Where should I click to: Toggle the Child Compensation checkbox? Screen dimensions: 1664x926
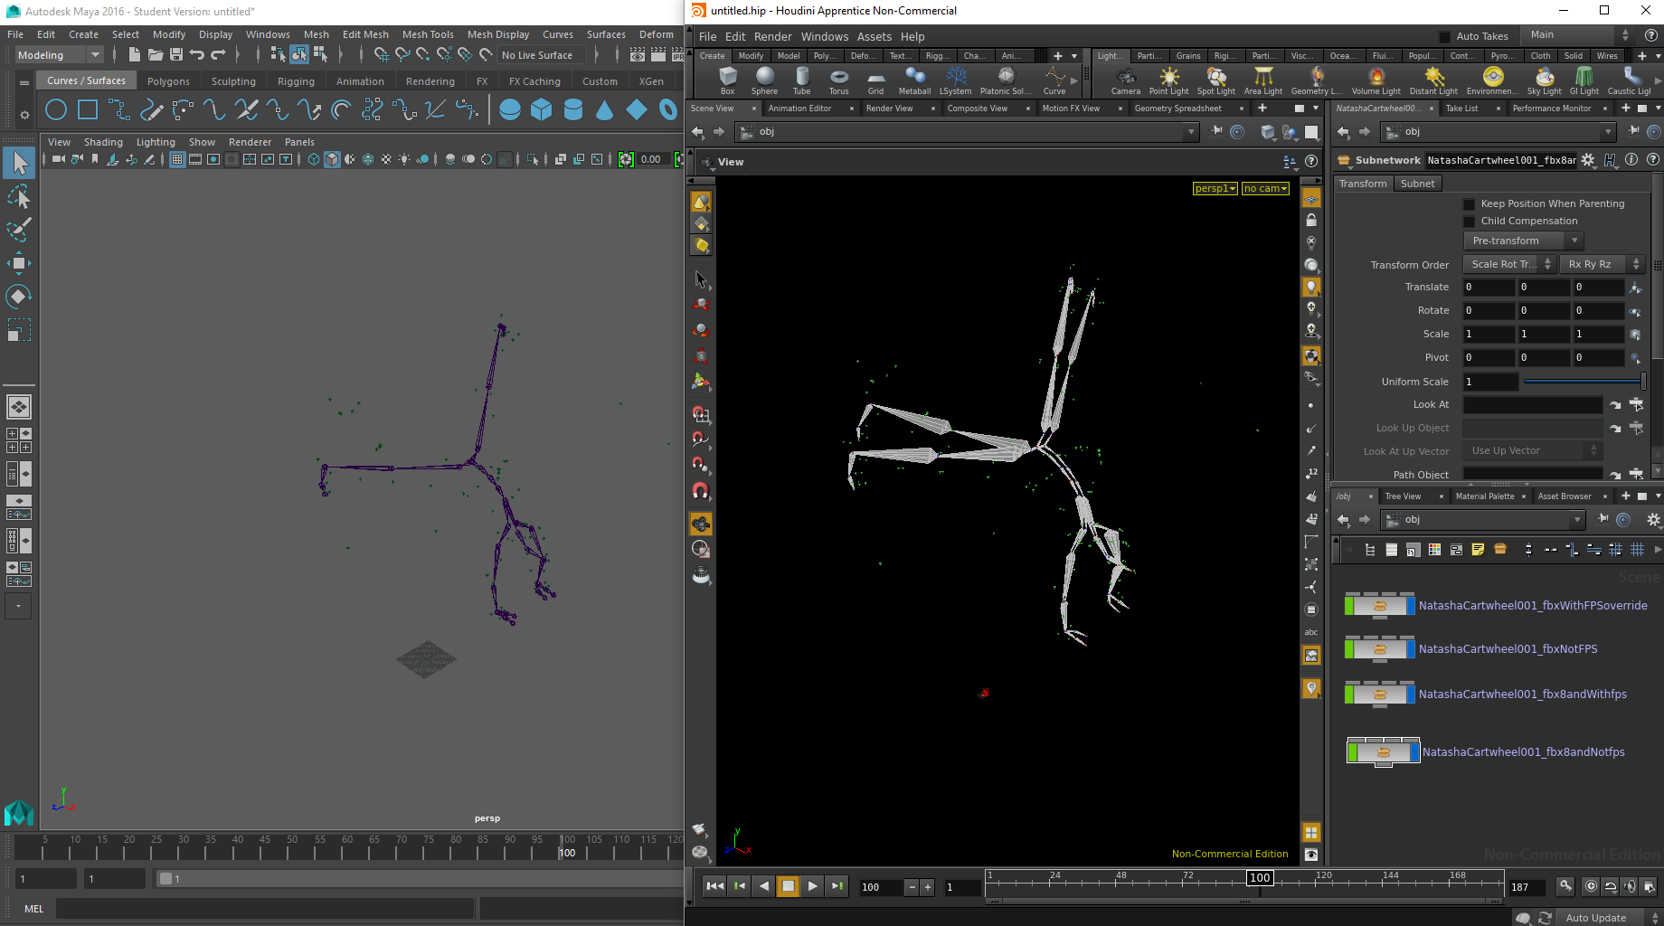1469,222
